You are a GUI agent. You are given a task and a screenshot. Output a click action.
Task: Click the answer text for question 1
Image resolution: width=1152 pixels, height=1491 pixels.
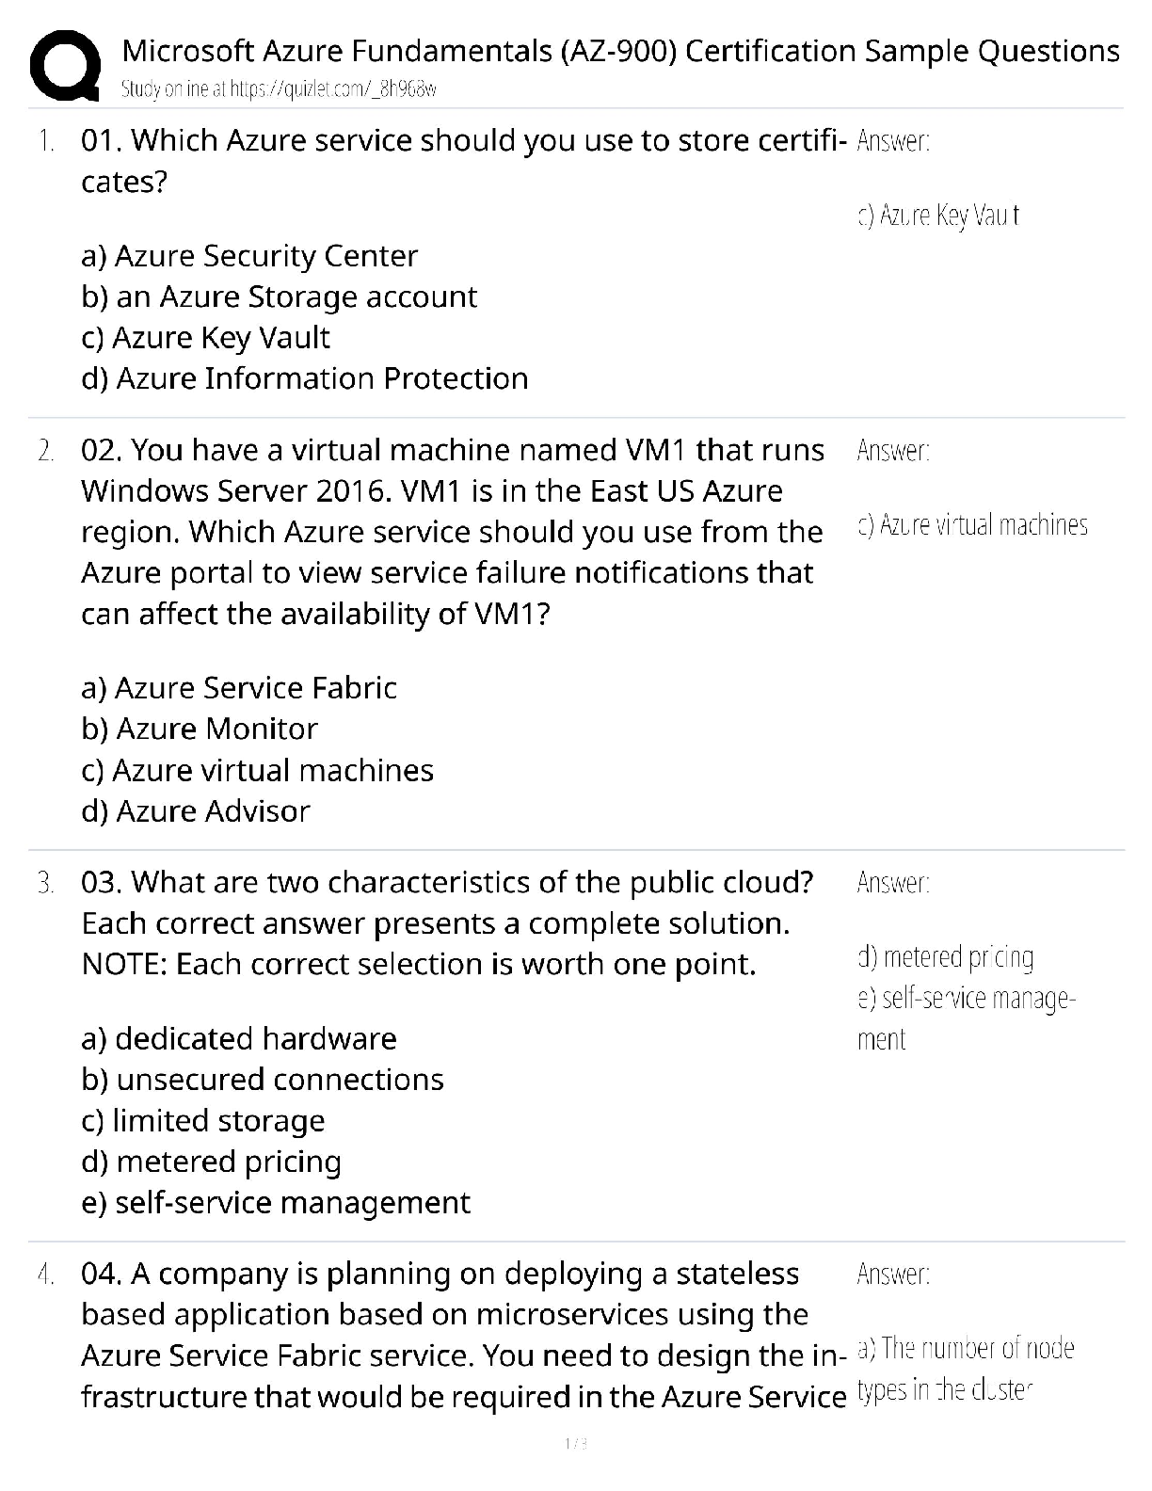(x=938, y=216)
